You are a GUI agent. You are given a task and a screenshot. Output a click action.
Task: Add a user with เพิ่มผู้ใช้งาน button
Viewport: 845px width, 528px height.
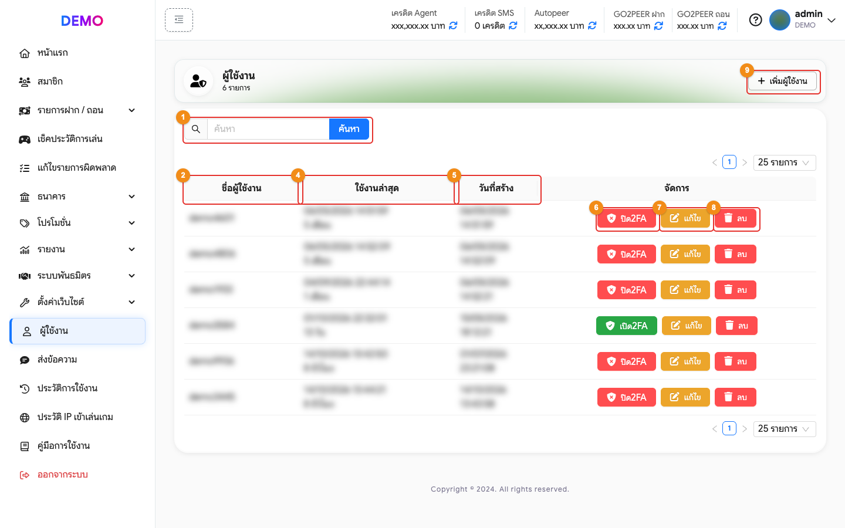click(783, 81)
